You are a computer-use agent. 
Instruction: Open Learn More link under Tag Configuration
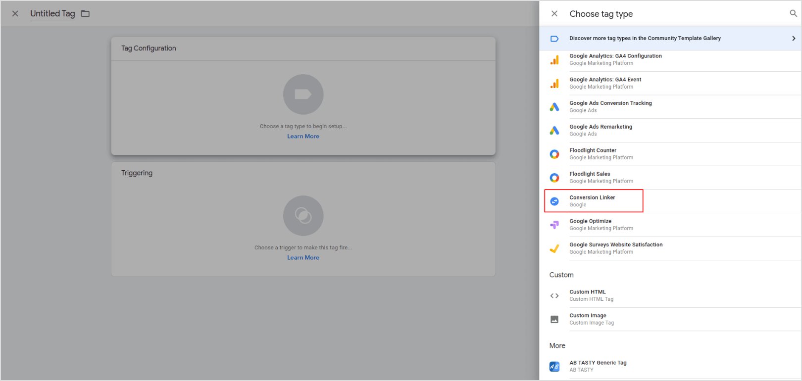click(x=303, y=137)
